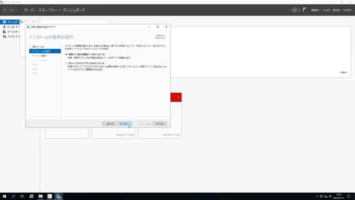Select ダッシュボード in the left navigation
Screen dimensions: 355x200
[x=10, y=22]
